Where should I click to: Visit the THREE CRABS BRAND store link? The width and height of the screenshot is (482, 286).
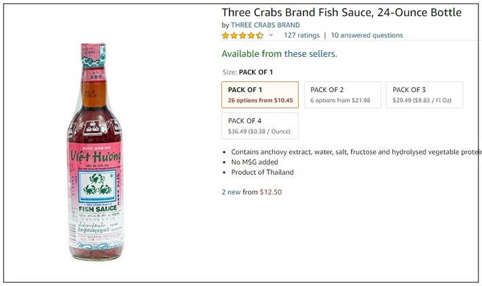[x=265, y=25]
